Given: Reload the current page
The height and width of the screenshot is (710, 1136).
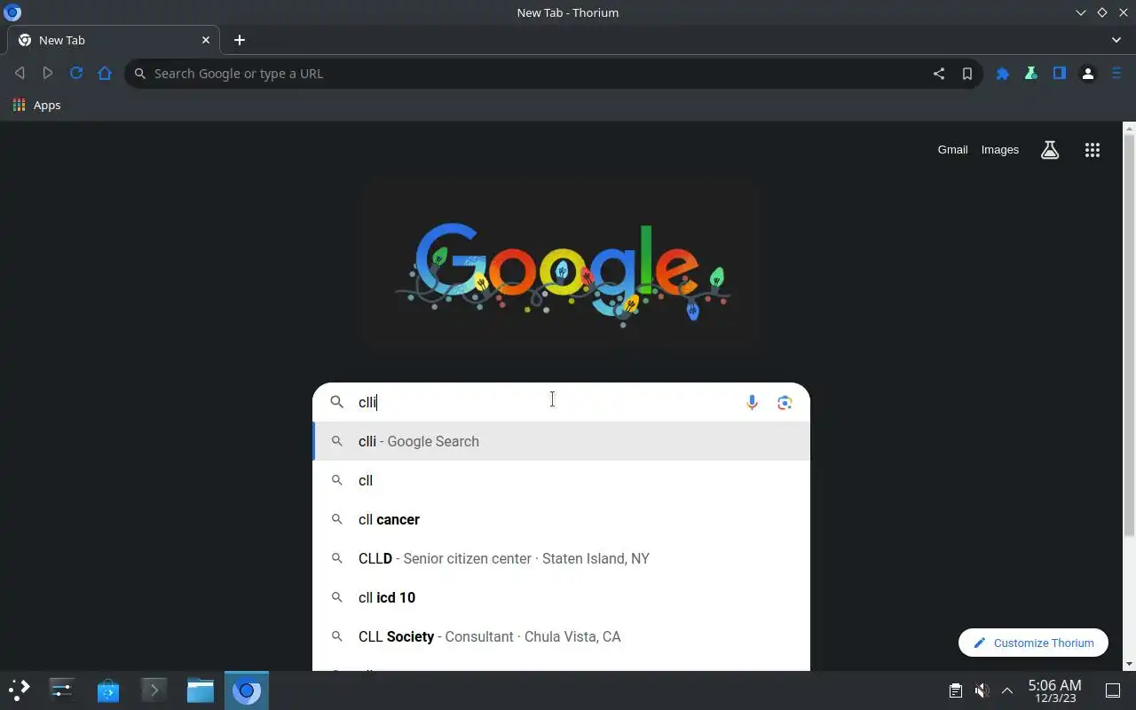Looking at the screenshot, I should [76, 74].
